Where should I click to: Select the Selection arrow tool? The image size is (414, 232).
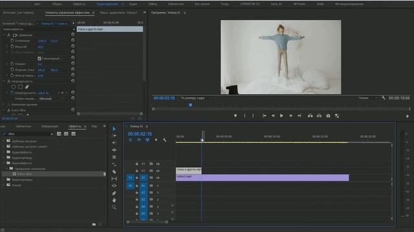tap(114, 129)
